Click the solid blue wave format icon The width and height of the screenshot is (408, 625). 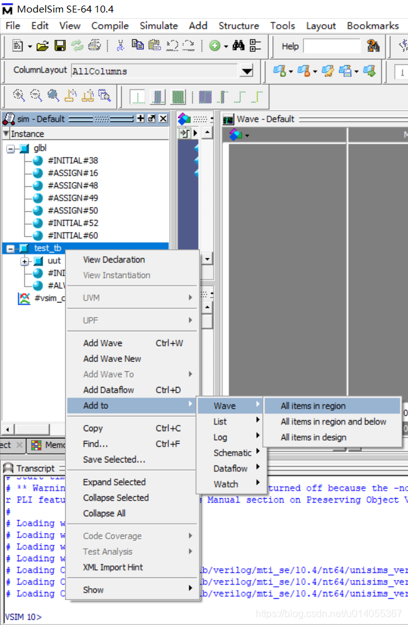(x=205, y=96)
